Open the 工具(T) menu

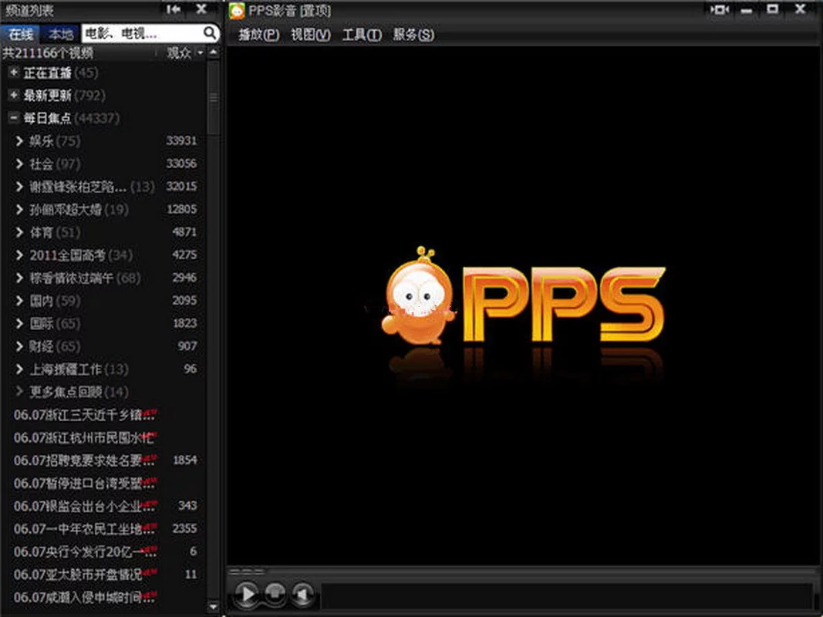click(x=361, y=35)
